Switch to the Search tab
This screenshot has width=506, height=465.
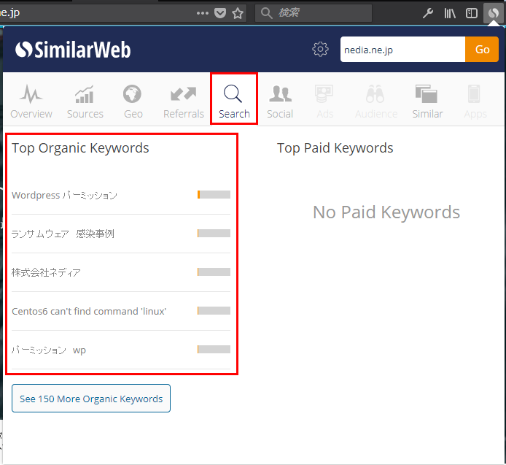(234, 99)
